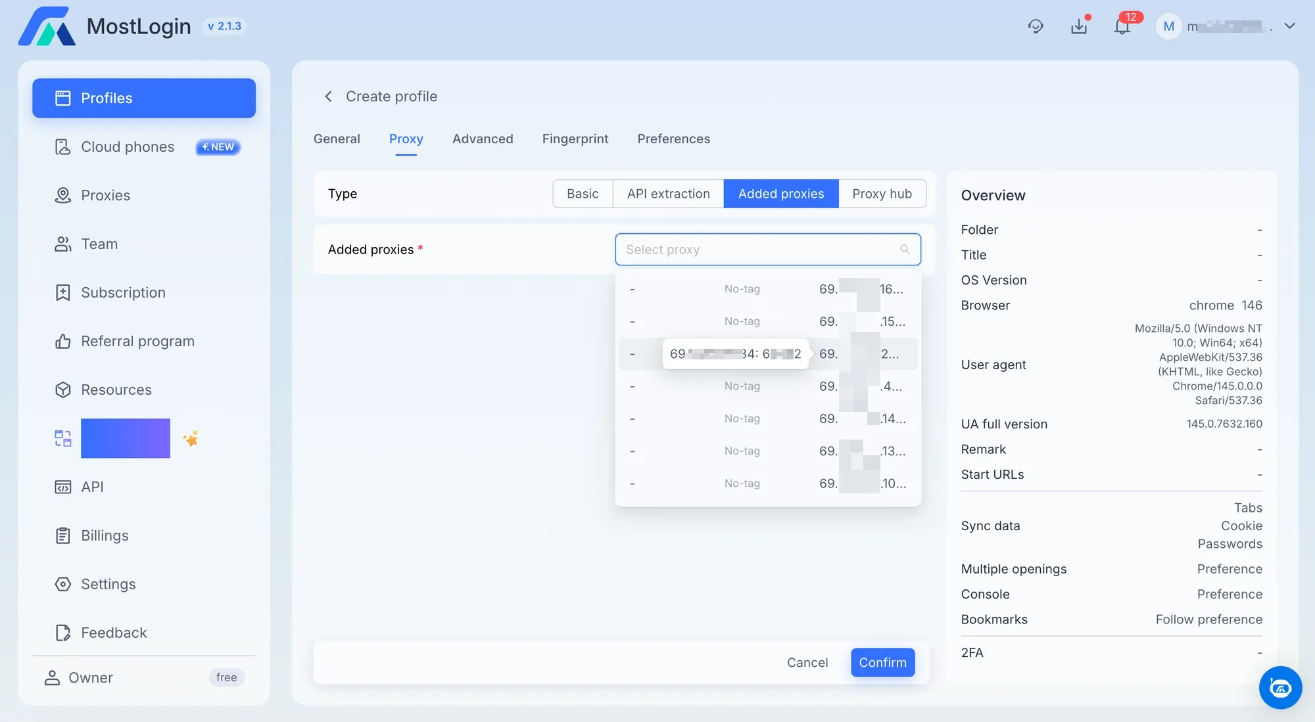The image size is (1315, 722).
Task: Select the Basic proxy type
Action: point(582,194)
